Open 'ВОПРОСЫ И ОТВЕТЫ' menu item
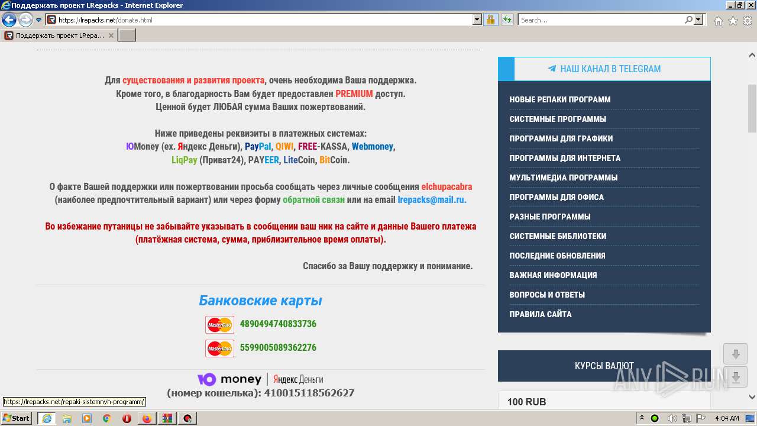Viewport: 757px width, 426px height. click(547, 295)
